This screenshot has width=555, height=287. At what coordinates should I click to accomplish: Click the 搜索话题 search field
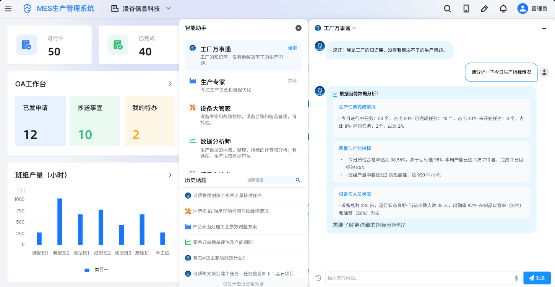[271, 180]
